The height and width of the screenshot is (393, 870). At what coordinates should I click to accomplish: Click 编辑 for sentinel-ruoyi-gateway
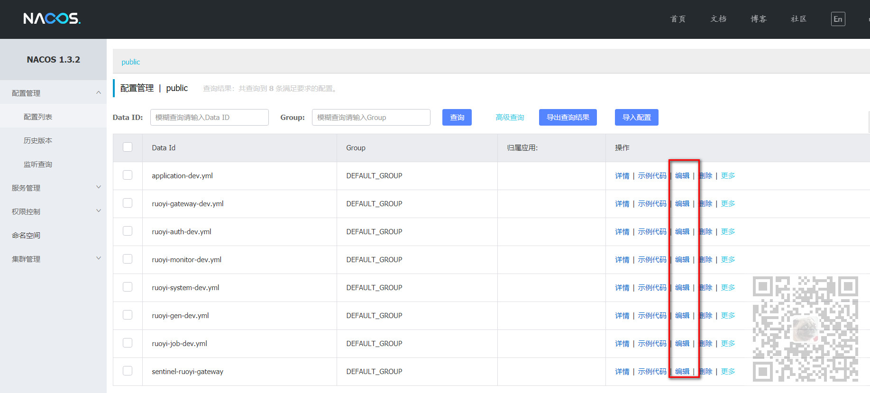pyautogui.click(x=682, y=372)
